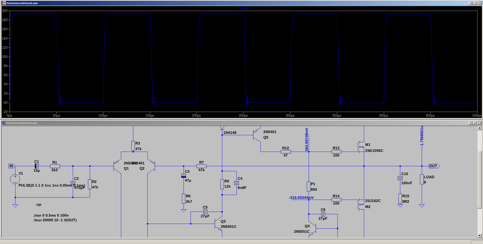The image size is (483, 244).
Task: Select resistor R3 47k symbol
Action: point(133,146)
